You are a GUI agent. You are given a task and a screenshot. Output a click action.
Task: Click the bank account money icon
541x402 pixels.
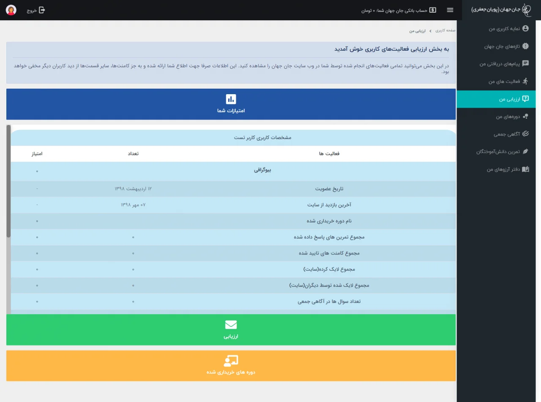(432, 10)
